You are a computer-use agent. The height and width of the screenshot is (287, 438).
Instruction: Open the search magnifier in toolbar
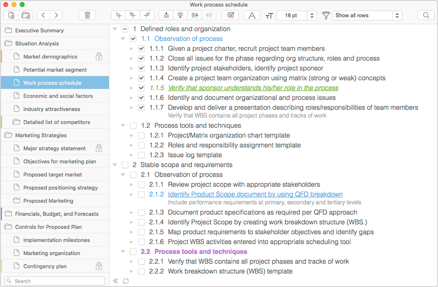pyautogui.click(x=426, y=15)
